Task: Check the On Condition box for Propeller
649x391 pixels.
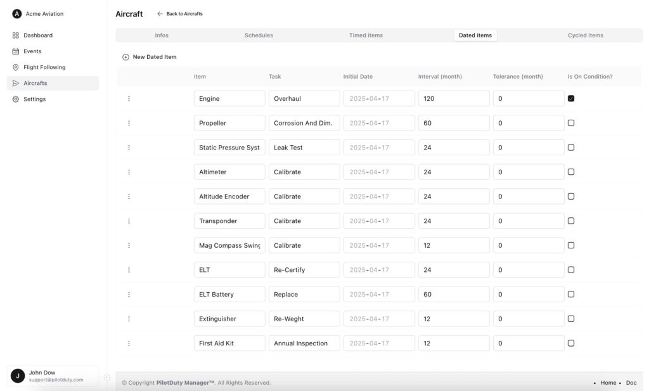Action: click(x=571, y=123)
